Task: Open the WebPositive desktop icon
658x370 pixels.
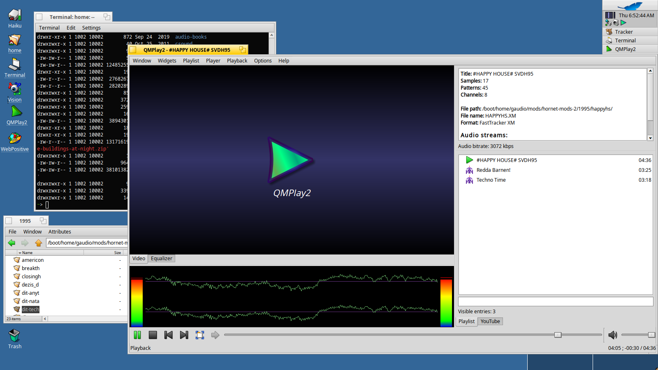Action: (x=15, y=142)
